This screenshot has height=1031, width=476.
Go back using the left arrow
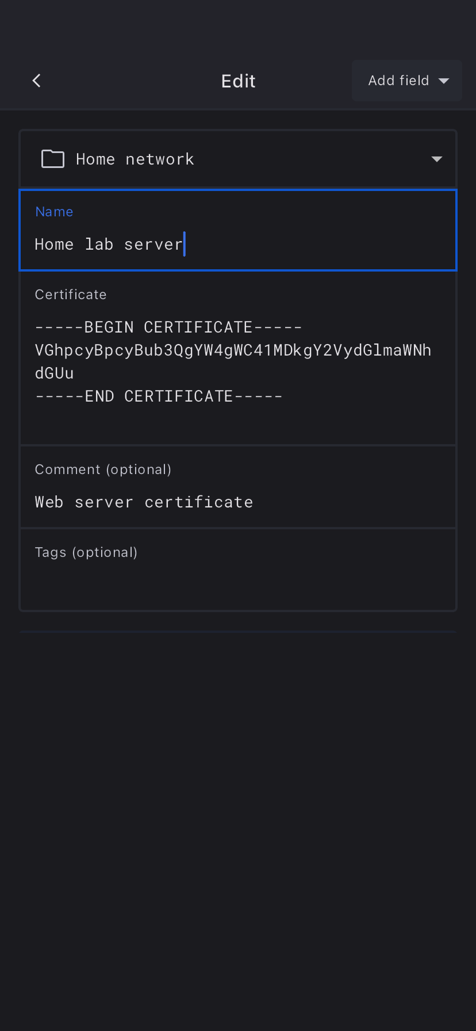point(37,81)
